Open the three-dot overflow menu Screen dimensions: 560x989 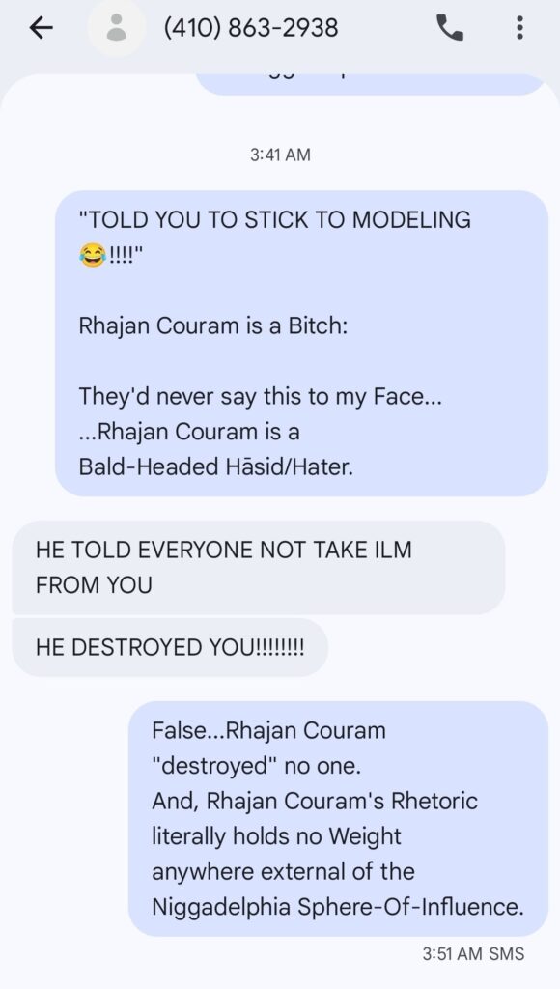[x=519, y=28]
